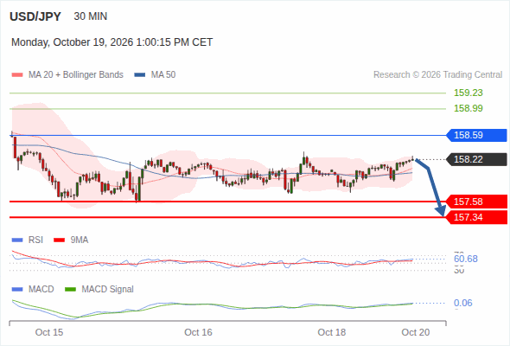Select the 158.22 current price tag
The width and height of the screenshot is (510, 346).
click(476, 159)
